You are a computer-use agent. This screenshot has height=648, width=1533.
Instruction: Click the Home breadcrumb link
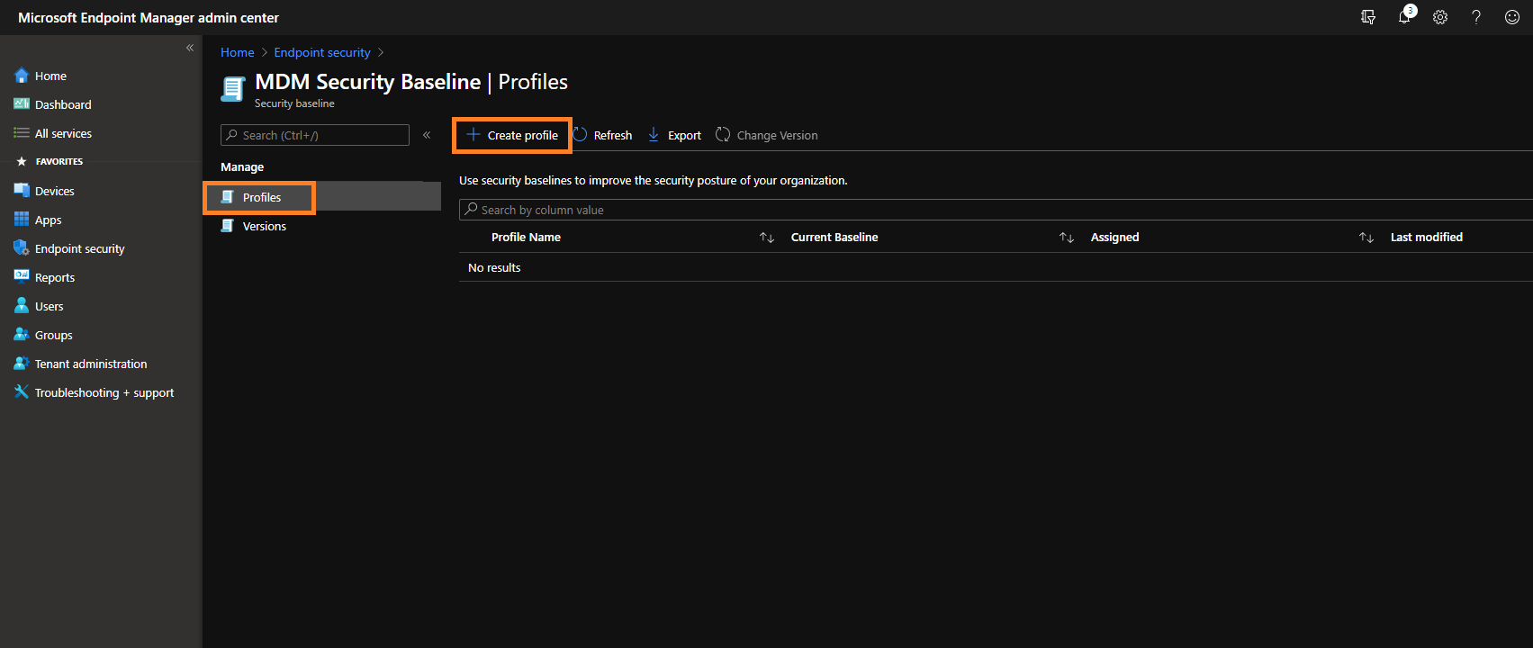(238, 52)
